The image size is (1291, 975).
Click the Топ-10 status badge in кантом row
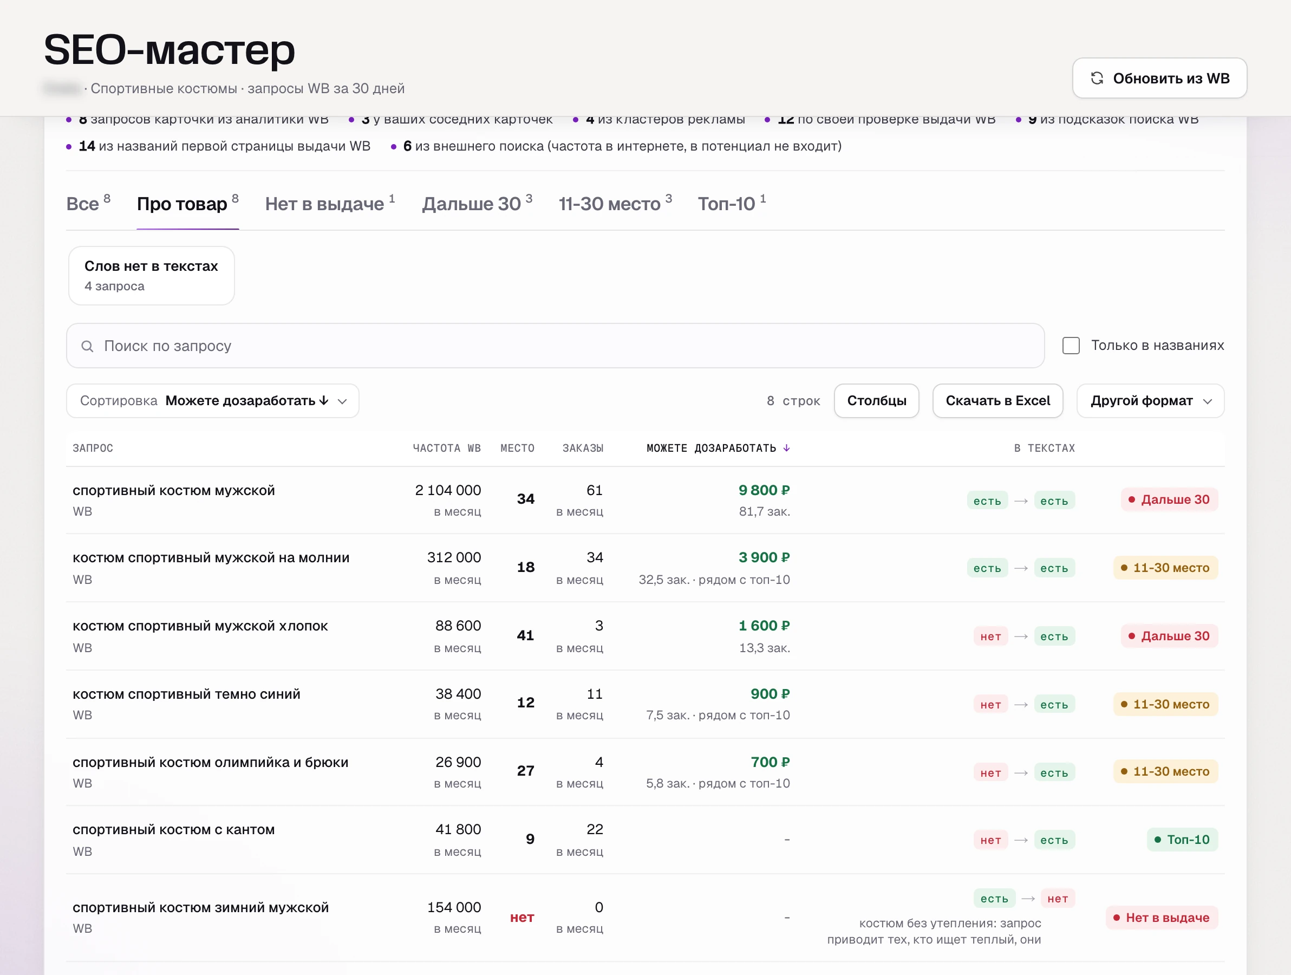1182,840
